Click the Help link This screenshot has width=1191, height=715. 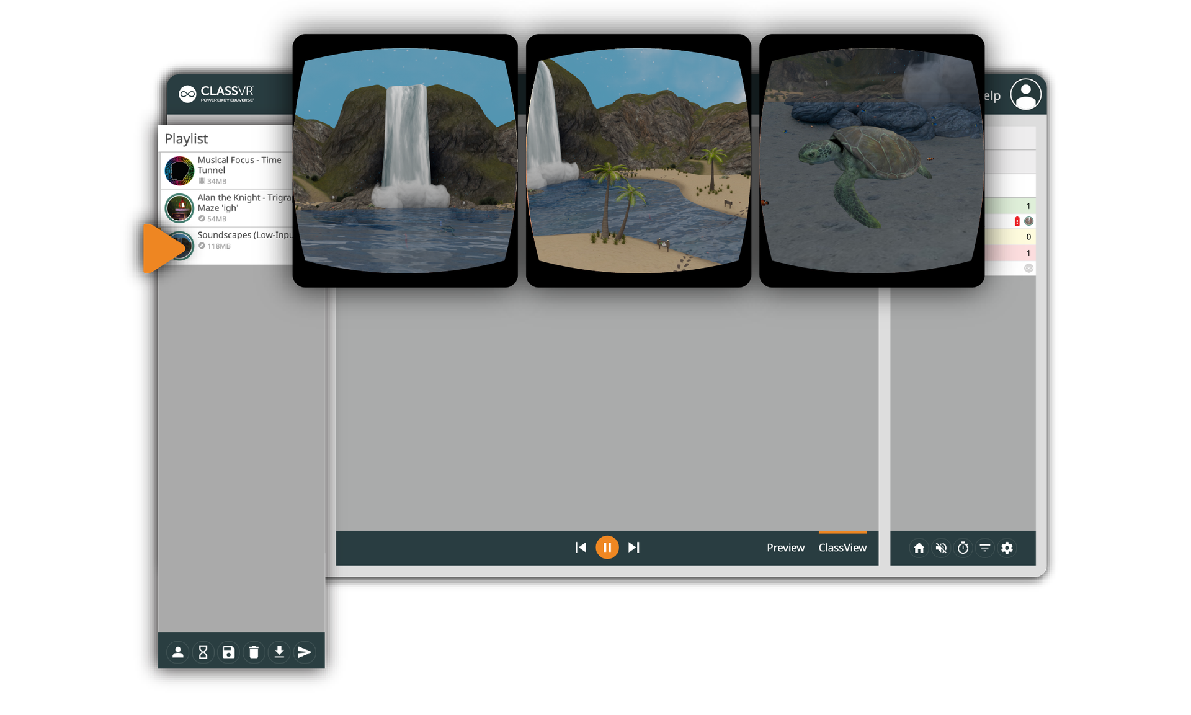(x=991, y=95)
